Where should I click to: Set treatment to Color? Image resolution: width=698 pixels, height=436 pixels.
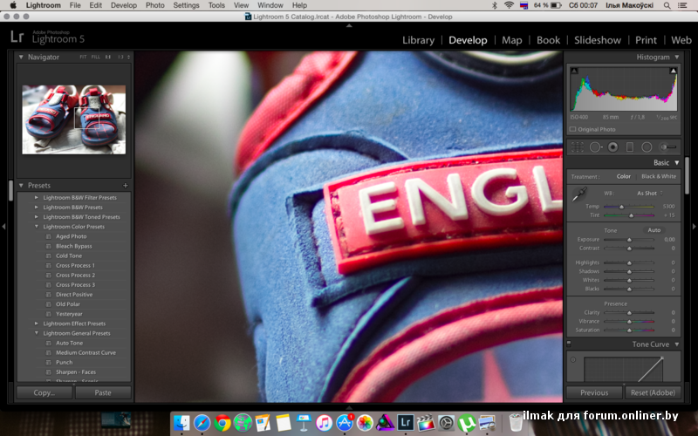point(623,177)
